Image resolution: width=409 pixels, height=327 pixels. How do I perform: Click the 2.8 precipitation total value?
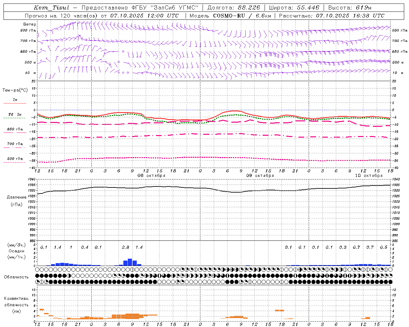click(126, 247)
